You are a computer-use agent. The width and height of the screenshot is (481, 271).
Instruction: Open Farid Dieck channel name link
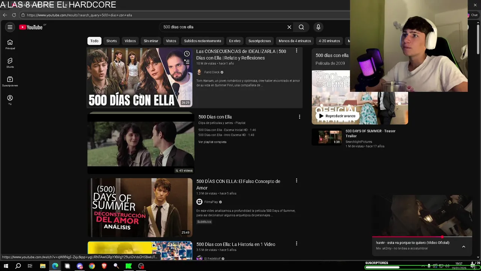pyautogui.click(x=212, y=72)
